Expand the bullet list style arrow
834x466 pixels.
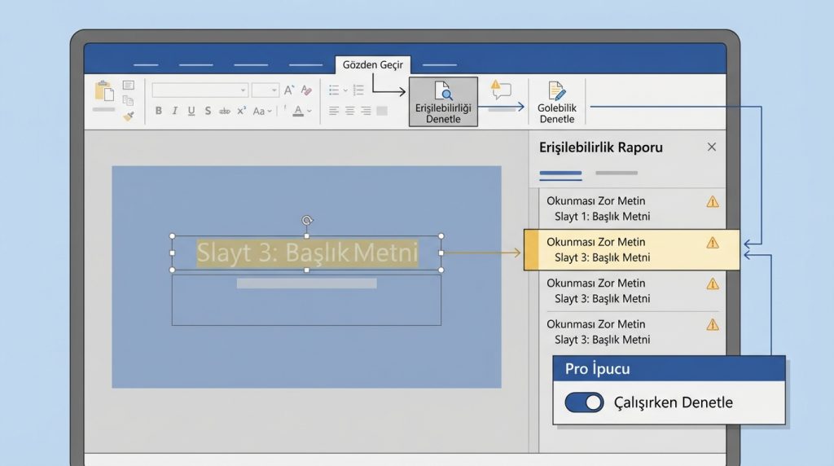(345, 90)
